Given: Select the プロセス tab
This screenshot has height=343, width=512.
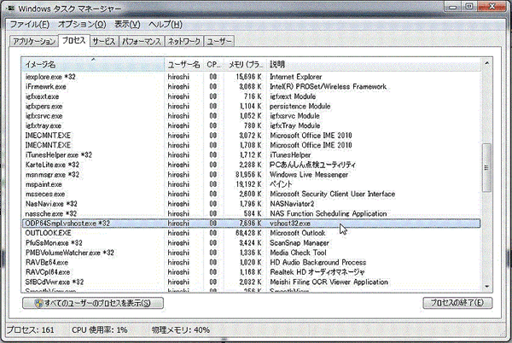Looking at the screenshot, I should point(73,40).
